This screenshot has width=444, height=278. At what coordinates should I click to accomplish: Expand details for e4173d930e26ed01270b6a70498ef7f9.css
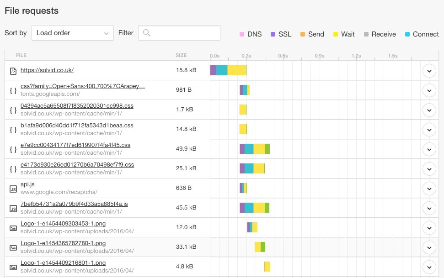429,169
